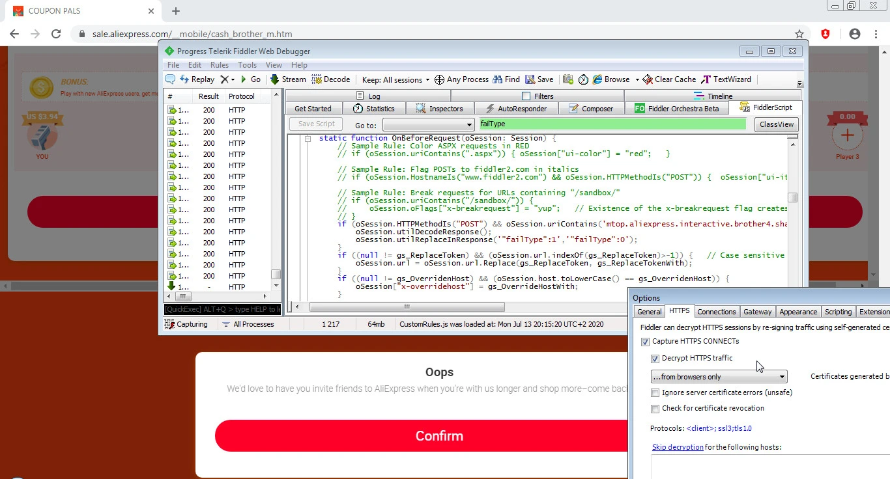Collapse the OnBeforeRequest function code block

[x=308, y=139]
